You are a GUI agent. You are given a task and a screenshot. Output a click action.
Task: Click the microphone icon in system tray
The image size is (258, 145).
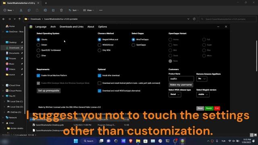pos(217,141)
